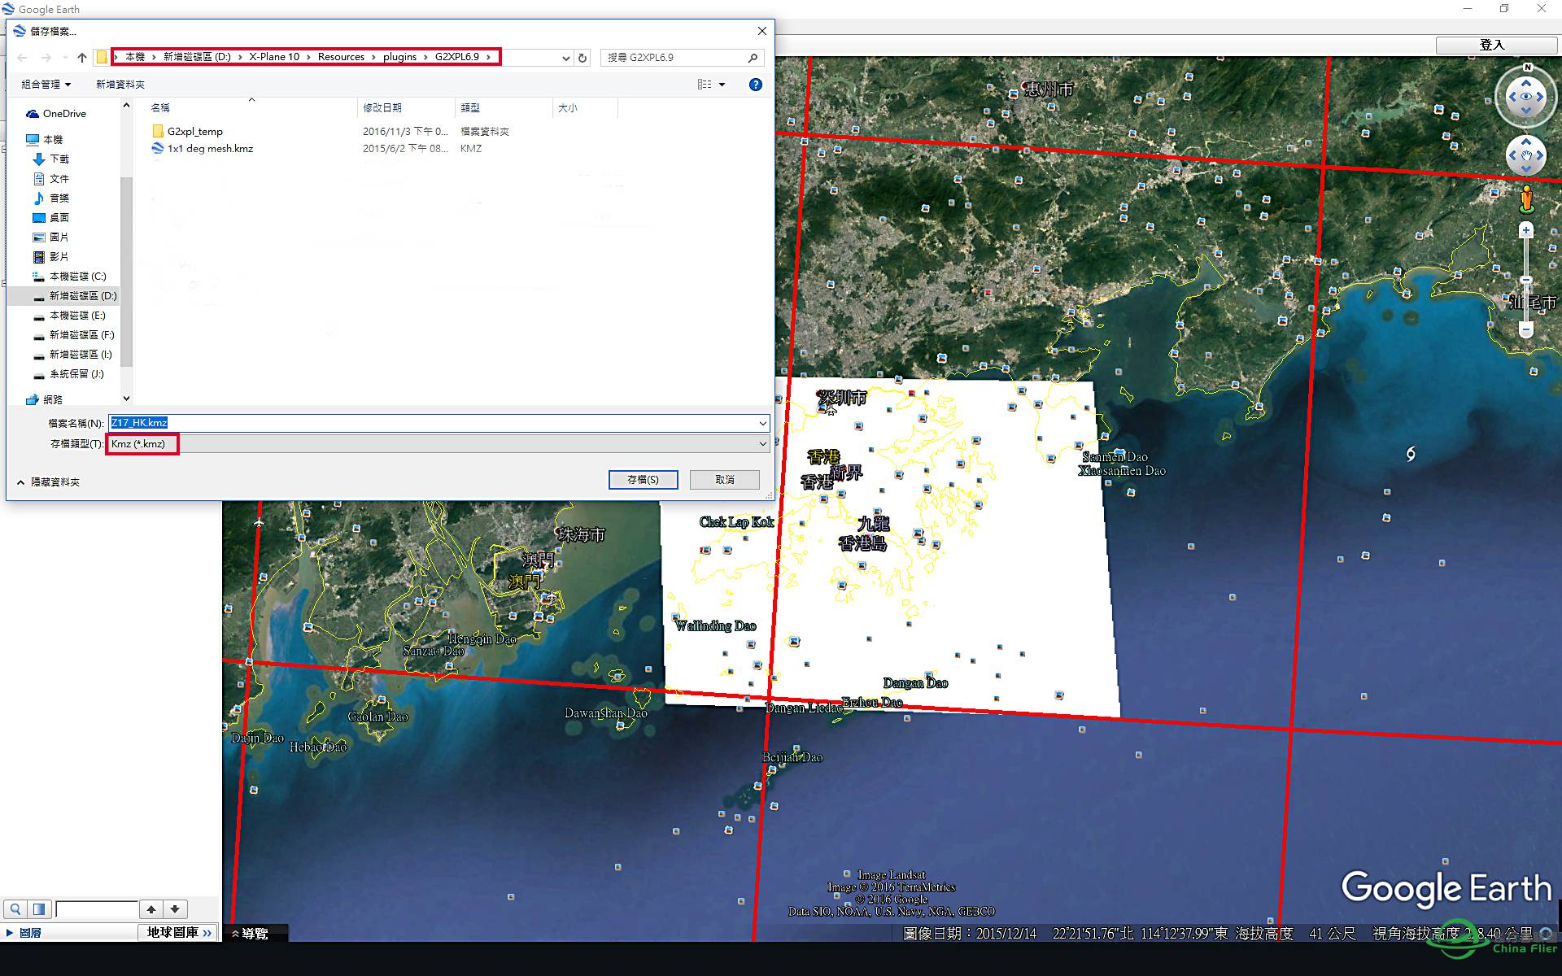The height and width of the screenshot is (976, 1562).
Task: Expand the 導覽 tour panel
Action: (x=251, y=934)
